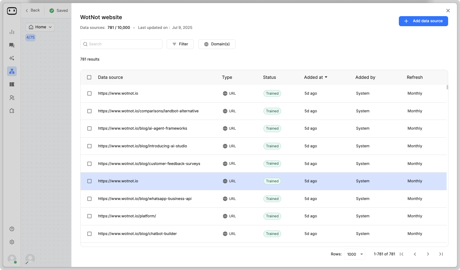This screenshot has height=270, width=460.
Task: Click the Status column header
Action: tap(270, 77)
